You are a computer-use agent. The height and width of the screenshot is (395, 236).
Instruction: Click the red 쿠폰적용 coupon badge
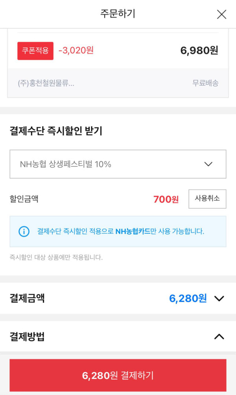35,51
